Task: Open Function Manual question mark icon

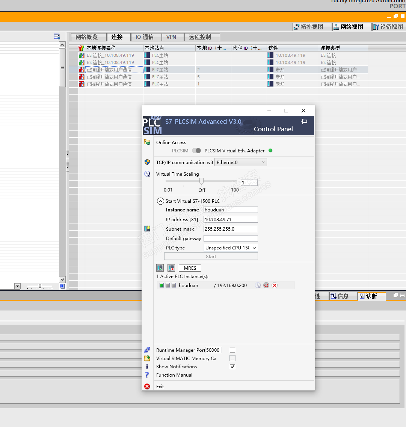Action: (x=147, y=375)
